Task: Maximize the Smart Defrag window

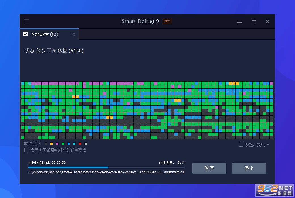Action: 254,21
